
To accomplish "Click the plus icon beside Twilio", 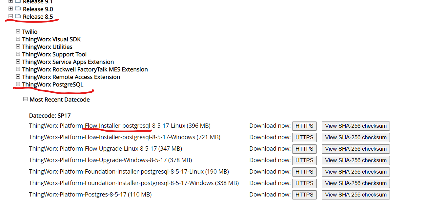I will 18,31.
